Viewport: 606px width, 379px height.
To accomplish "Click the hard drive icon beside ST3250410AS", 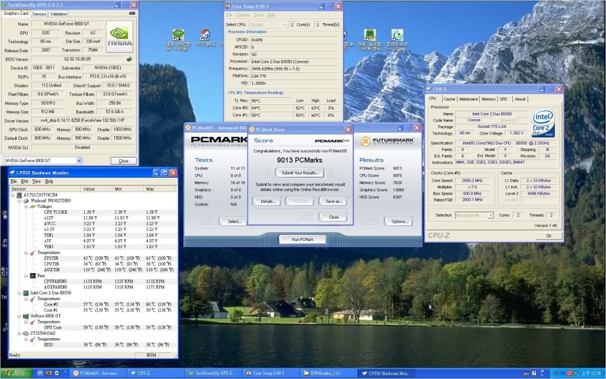I will 26,333.
